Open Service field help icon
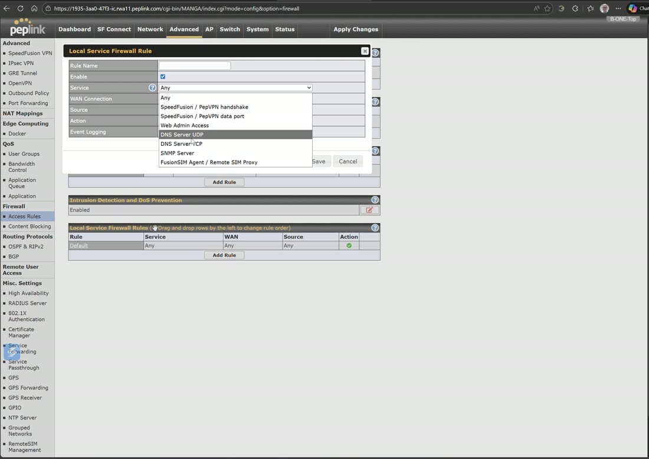Viewport: 649px width, 459px height. coord(152,88)
